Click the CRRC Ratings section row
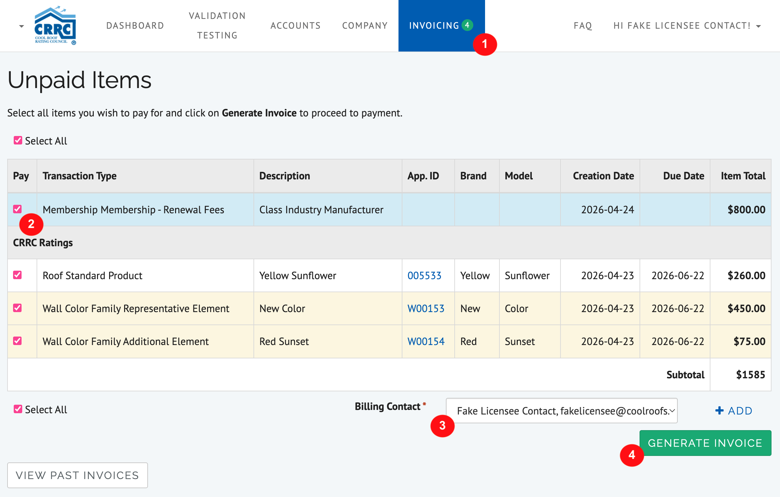780x497 pixels. pos(389,243)
